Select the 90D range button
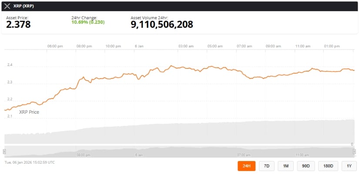Screen dimensions: 359x174 click(305, 166)
